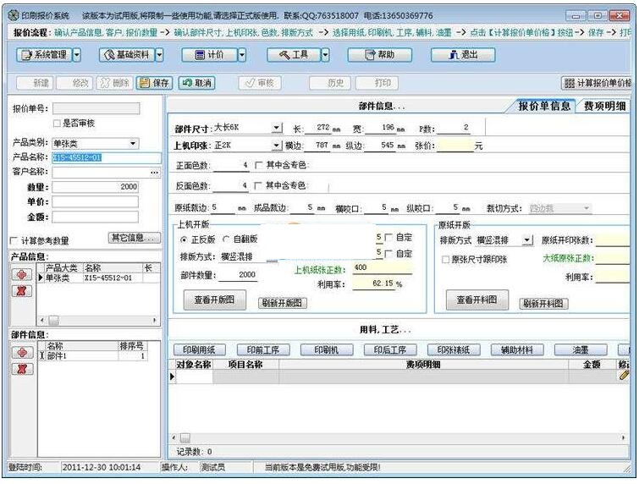The height and width of the screenshot is (484, 639).
Task: Enable the 计算参考数量 checkbox
Action: 14,240
